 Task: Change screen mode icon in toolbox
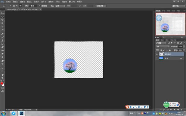tap(2, 91)
